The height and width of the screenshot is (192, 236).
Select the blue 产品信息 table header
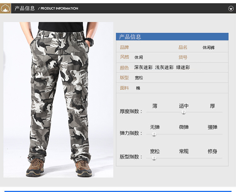(x=172, y=37)
